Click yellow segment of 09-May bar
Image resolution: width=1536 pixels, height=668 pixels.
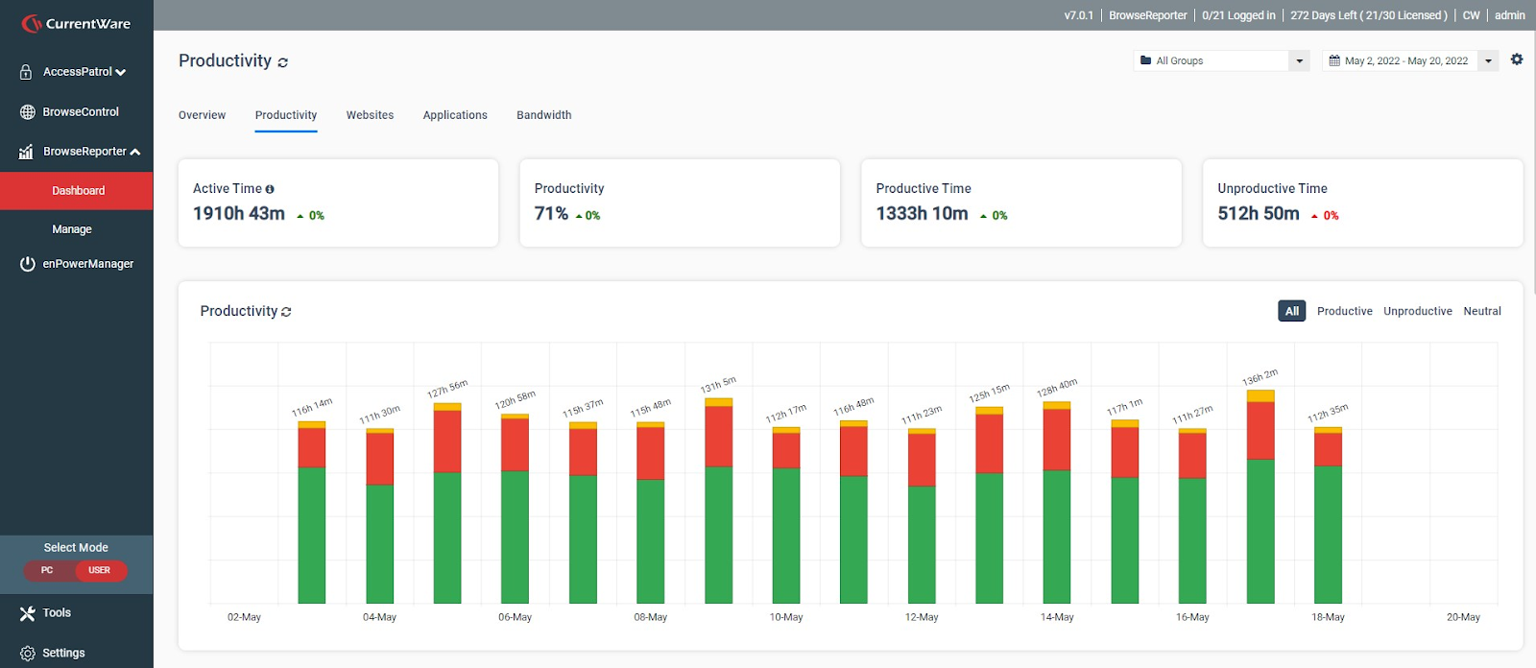tap(718, 402)
